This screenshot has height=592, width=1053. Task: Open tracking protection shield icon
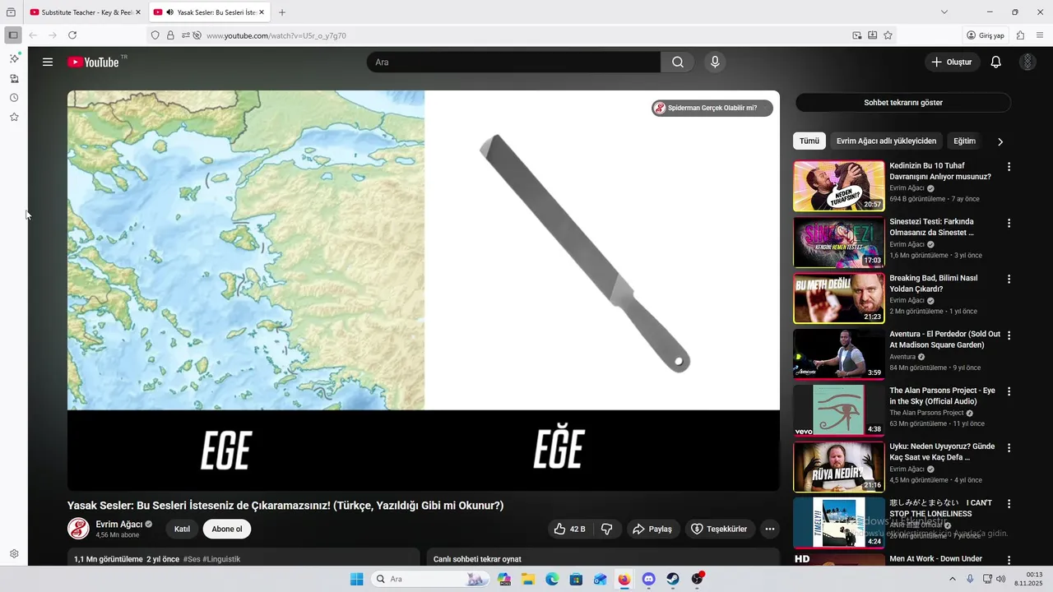point(155,35)
